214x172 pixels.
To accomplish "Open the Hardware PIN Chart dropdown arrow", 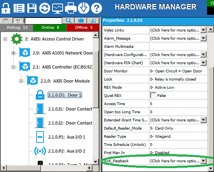I will tap(204, 63).
